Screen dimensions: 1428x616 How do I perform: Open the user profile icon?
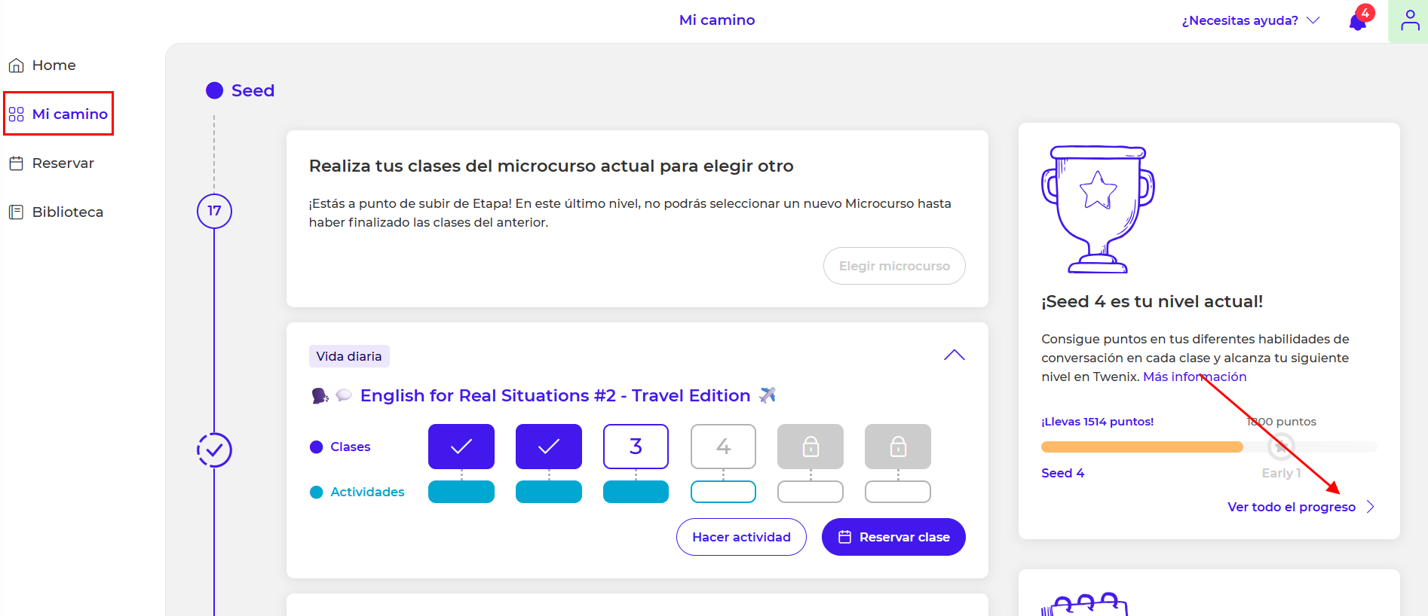click(1409, 21)
